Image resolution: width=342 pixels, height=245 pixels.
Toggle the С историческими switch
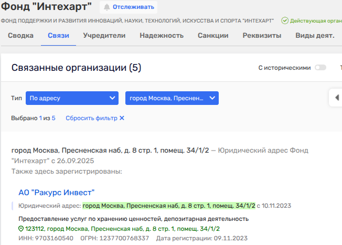click(x=320, y=68)
